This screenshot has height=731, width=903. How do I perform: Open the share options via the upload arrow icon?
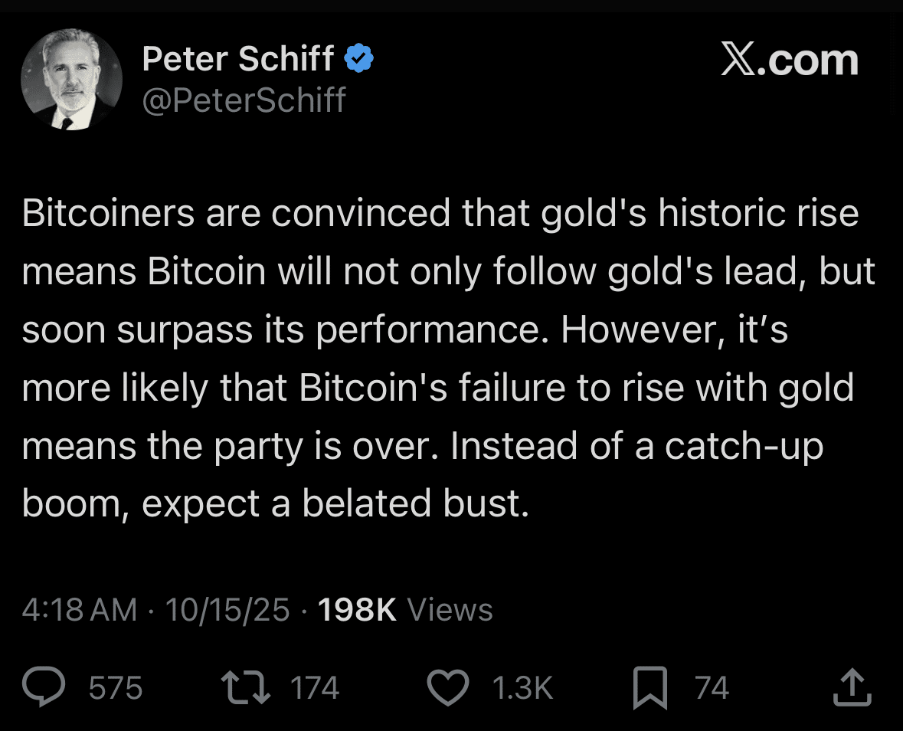click(x=851, y=687)
